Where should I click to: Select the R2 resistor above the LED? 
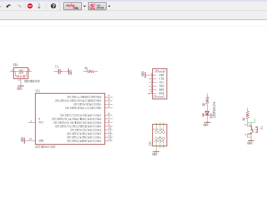(207, 101)
